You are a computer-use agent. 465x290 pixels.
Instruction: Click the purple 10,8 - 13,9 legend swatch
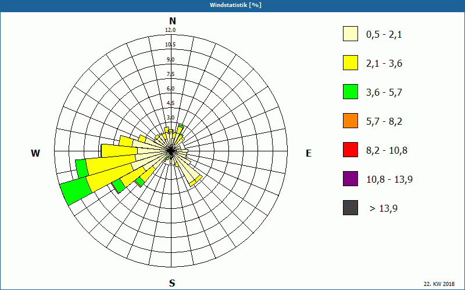(x=350, y=179)
